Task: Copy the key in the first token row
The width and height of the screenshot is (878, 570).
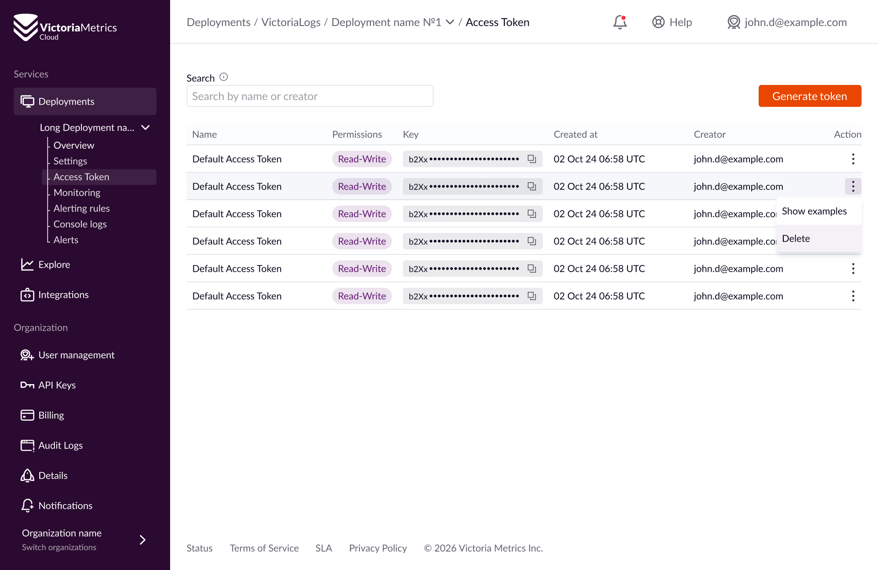Action: pos(531,159)
